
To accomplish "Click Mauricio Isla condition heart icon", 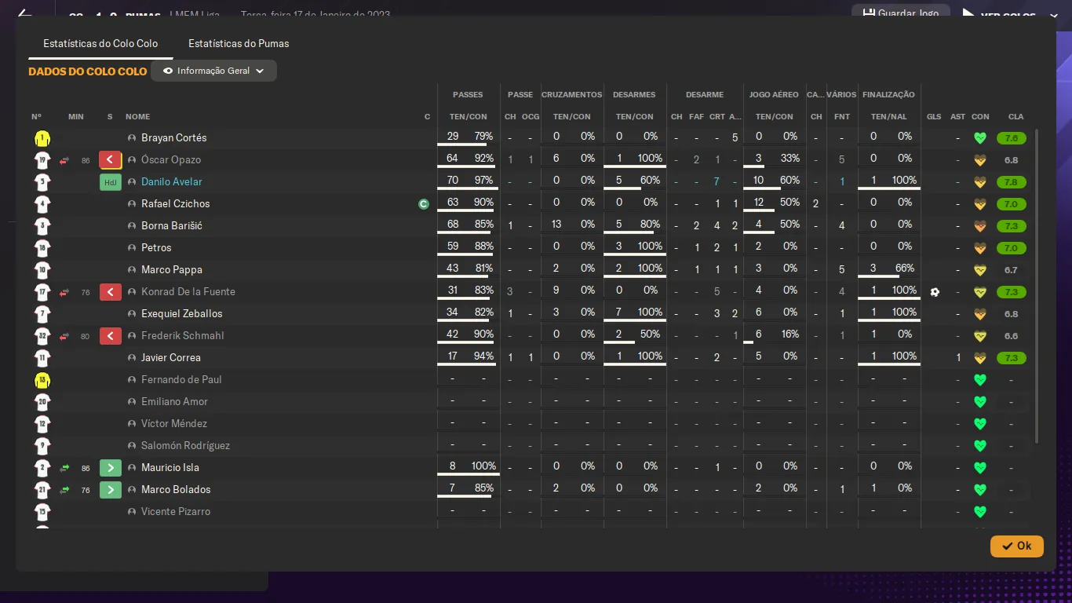I will click(x=979, y=468).
